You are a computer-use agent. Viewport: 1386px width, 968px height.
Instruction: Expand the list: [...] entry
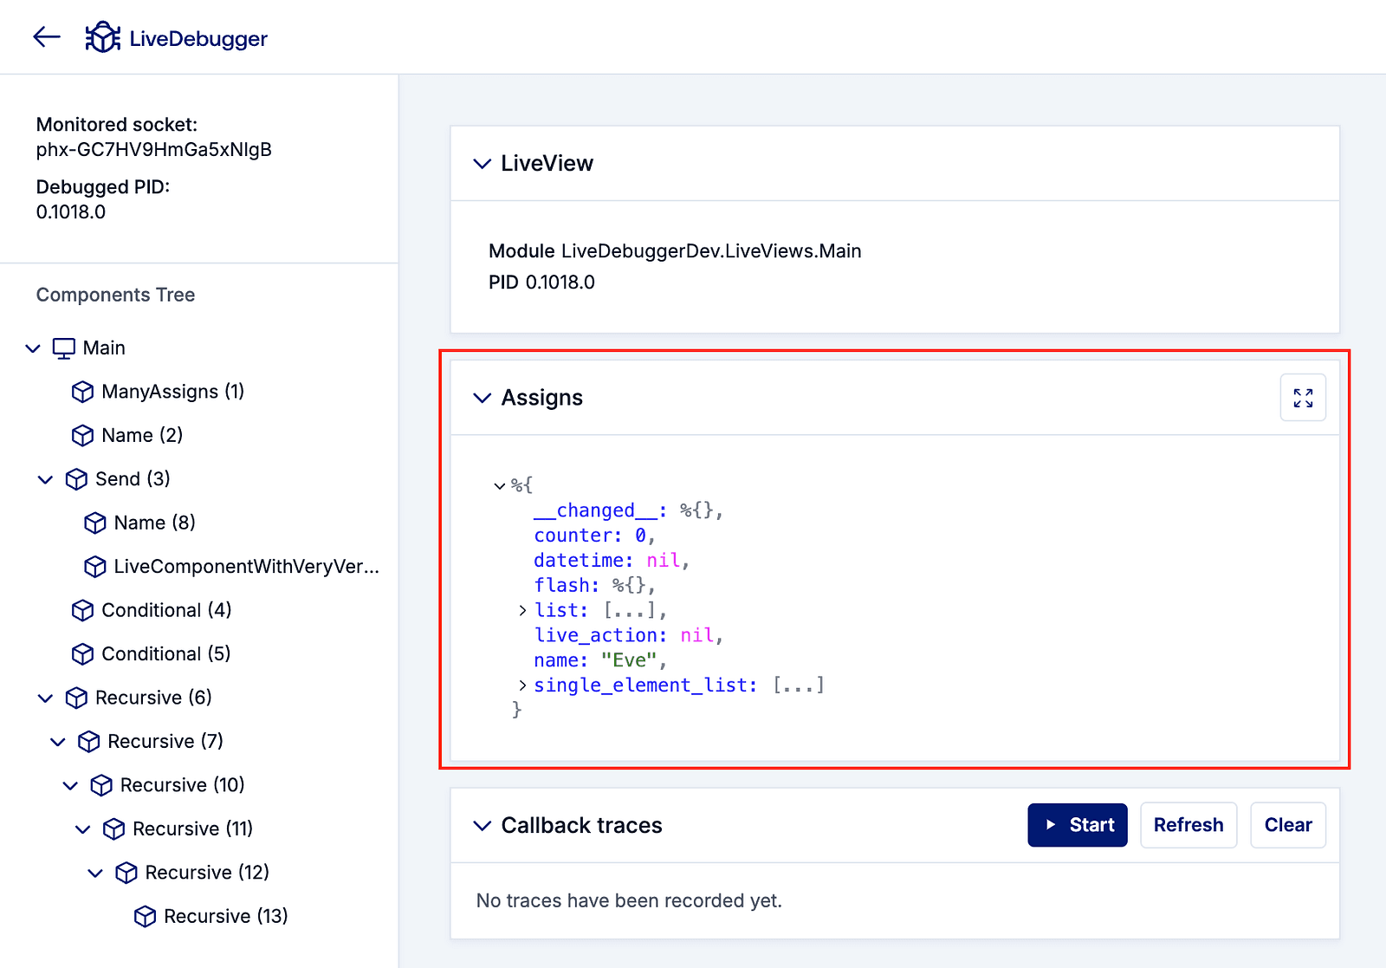(522, 611)
